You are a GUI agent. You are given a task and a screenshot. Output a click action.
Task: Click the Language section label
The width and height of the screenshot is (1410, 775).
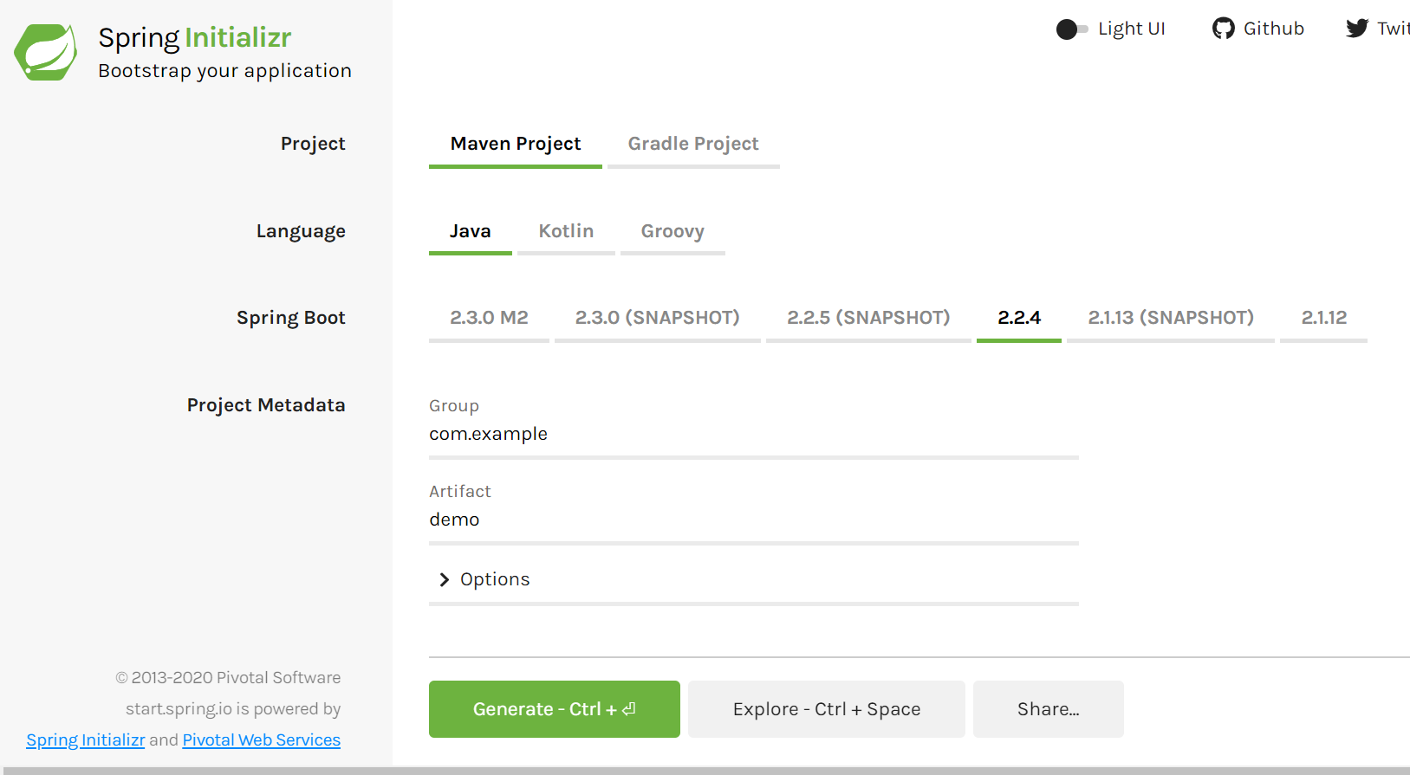point(301,232)
